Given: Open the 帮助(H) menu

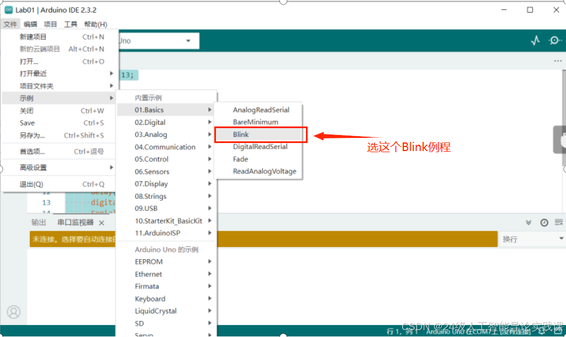Looking at the screenshot, I should coord(95,24).
